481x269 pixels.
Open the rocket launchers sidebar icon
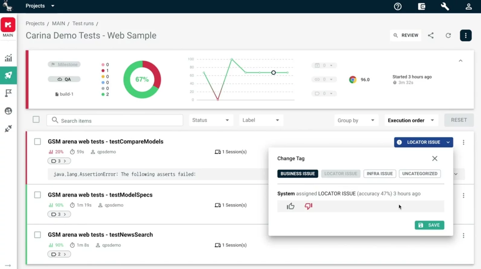[x=8, y=75]
